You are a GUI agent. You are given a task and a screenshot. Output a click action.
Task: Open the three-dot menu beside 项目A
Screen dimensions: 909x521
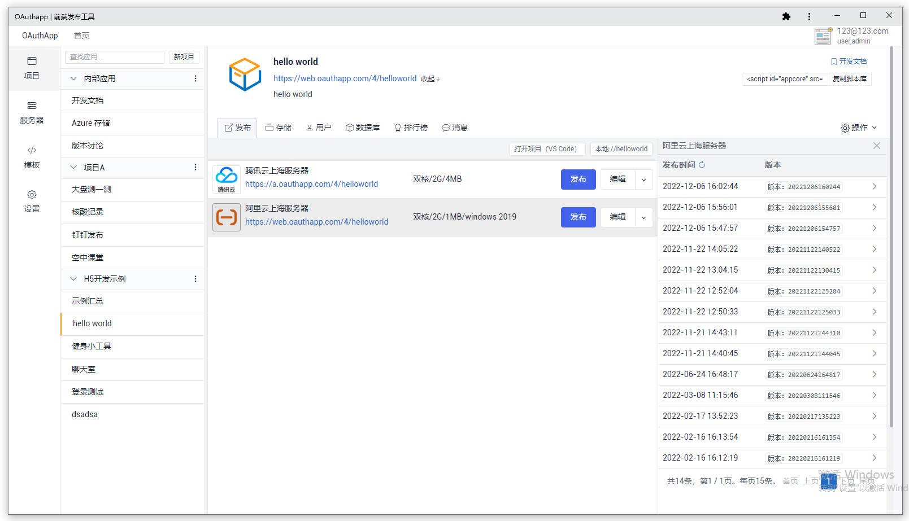195,167
